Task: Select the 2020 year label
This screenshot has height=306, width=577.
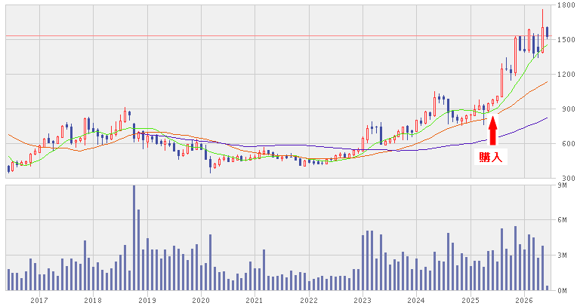Action: click(x=201, y=301)
